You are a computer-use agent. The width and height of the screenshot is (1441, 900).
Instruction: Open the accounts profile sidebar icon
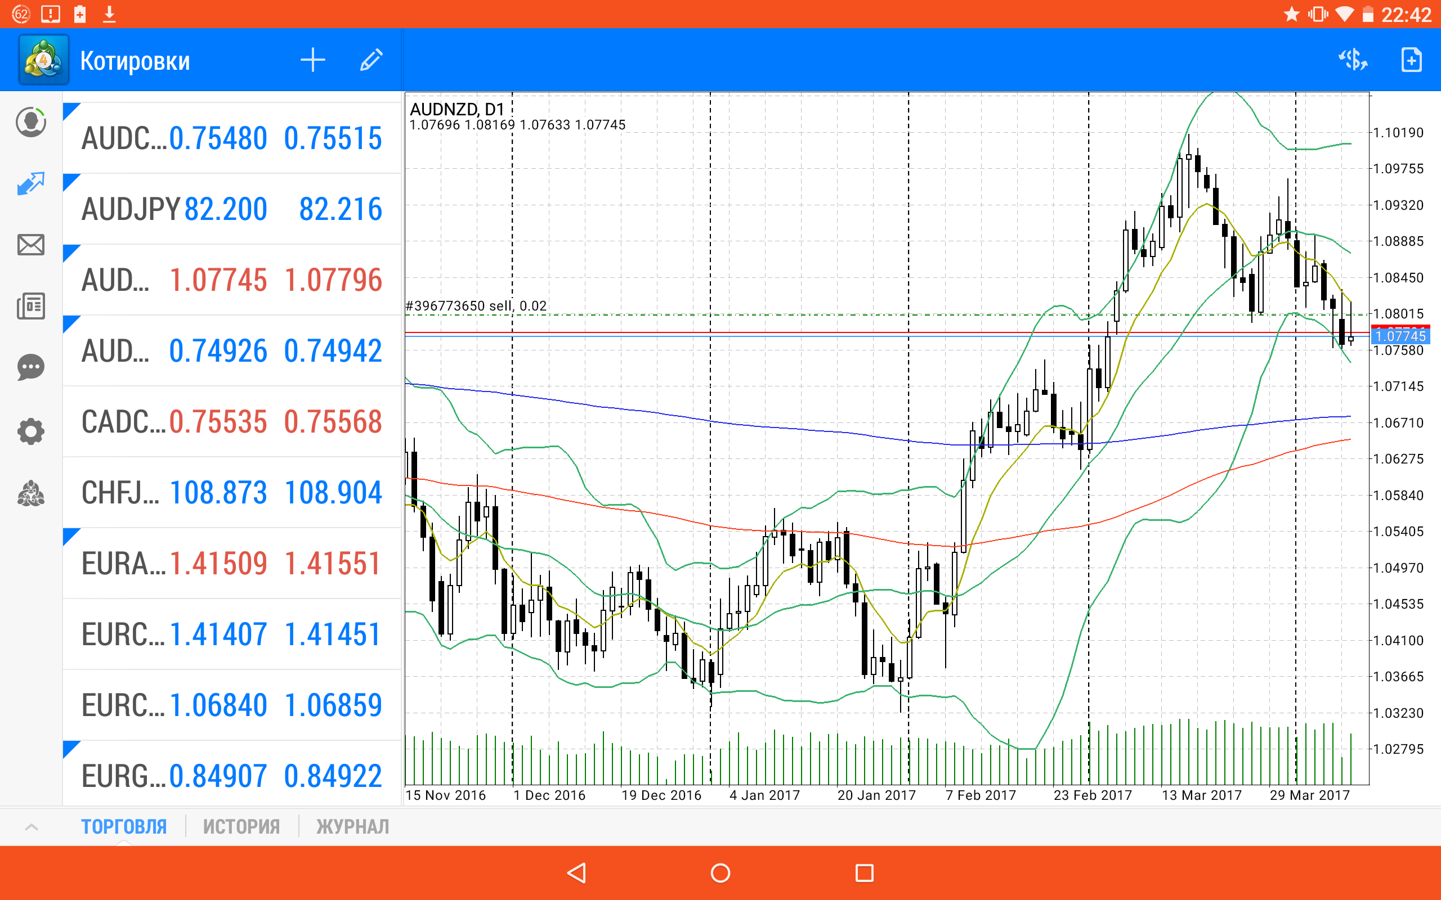pyautogui.click(x=31, y=122)
